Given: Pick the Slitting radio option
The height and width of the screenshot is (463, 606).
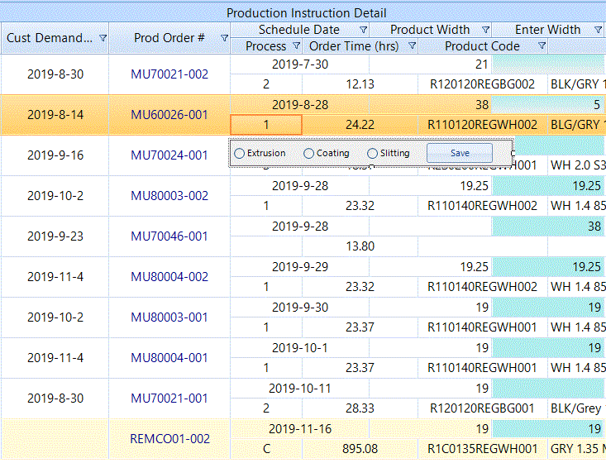Looking at the screenshot, I should pyautogui.click(x=373, y=153).
